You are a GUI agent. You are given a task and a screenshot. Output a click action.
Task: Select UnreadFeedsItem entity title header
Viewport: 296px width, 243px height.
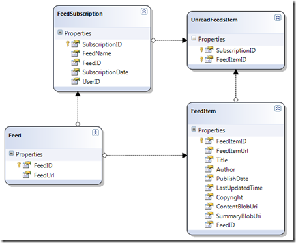(x=215, y=20)
